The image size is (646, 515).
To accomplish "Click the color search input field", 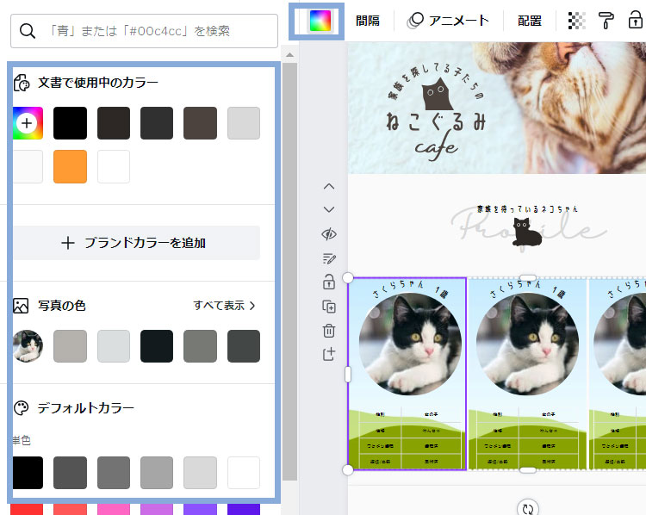I will pos(144,31).
